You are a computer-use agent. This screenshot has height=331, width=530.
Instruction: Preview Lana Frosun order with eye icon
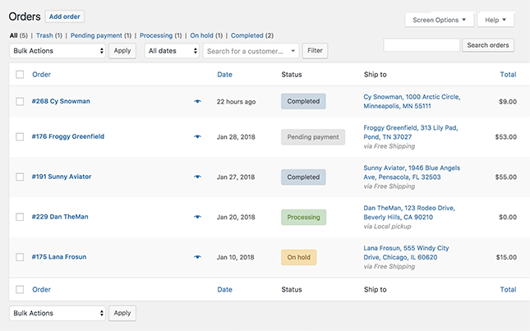point(197,256)
